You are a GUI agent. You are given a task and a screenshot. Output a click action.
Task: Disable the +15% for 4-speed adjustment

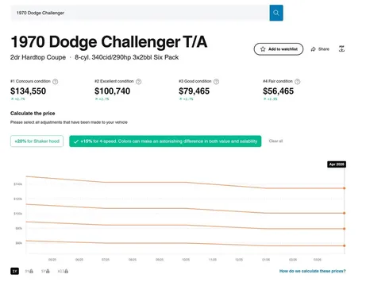tap(165, 141)
